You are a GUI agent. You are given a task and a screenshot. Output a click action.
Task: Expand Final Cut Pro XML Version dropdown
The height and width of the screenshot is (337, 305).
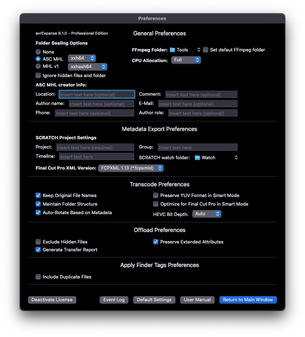131,168
